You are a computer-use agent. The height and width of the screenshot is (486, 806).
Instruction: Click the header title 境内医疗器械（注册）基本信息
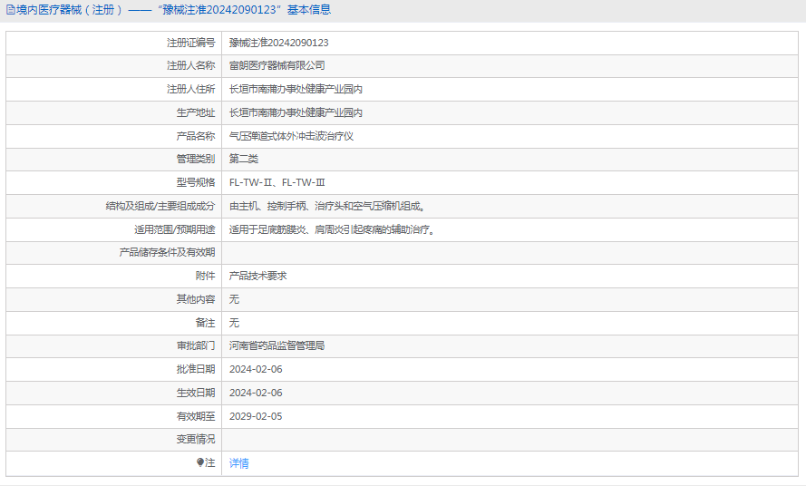pyautogui.click(x=173, y=10)
